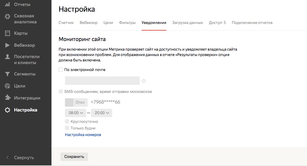307x166 pixels.
Task: Click the Мониторинг сайта heading
Action: (82, 39)
